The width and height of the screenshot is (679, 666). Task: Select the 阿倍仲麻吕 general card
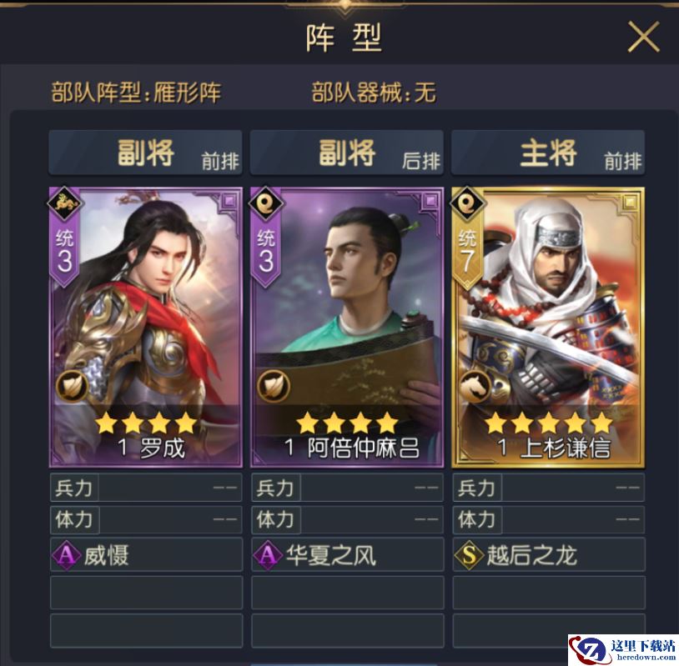[347, 328]
